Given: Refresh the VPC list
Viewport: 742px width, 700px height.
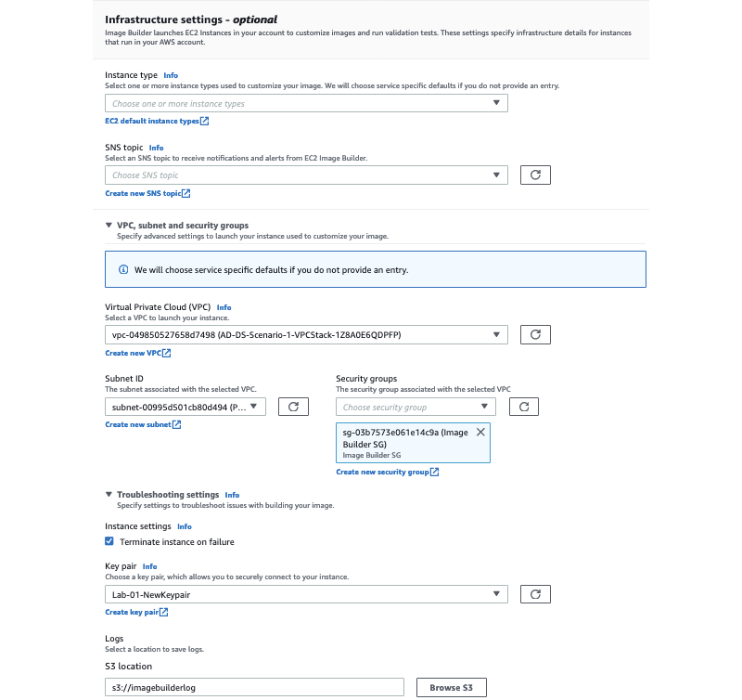Looking at the screenshot, I should click(535, 333).
